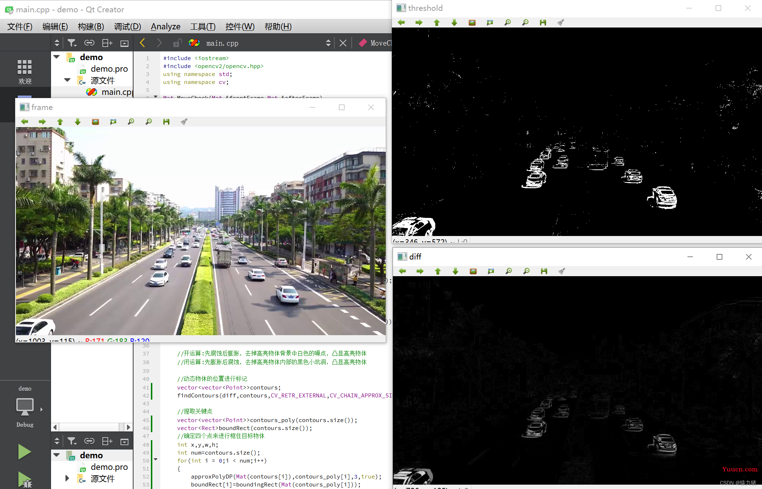Minimize the threshold window
This screenshot has height=489, width=762.
coord(689,8)
